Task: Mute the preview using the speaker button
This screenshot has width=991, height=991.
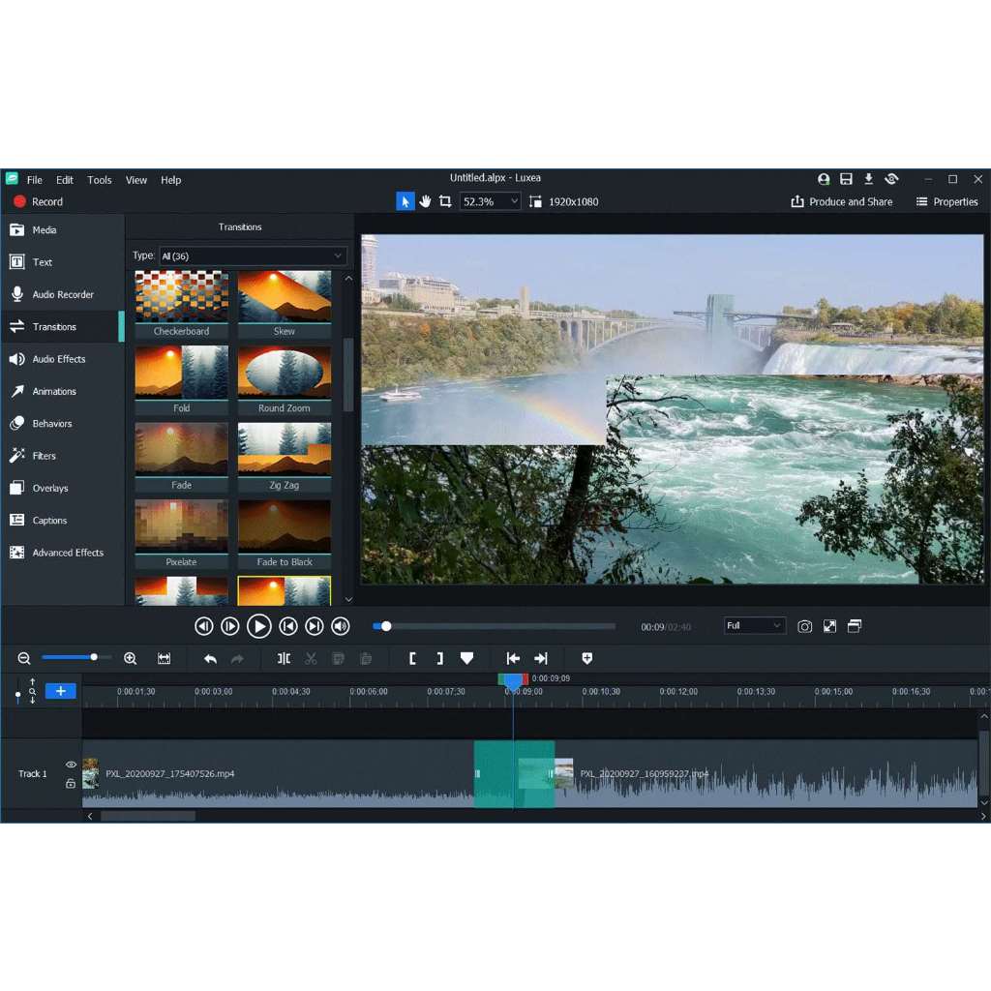Action: click(340, 626)
